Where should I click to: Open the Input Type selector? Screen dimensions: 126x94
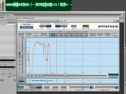[27, 28]
